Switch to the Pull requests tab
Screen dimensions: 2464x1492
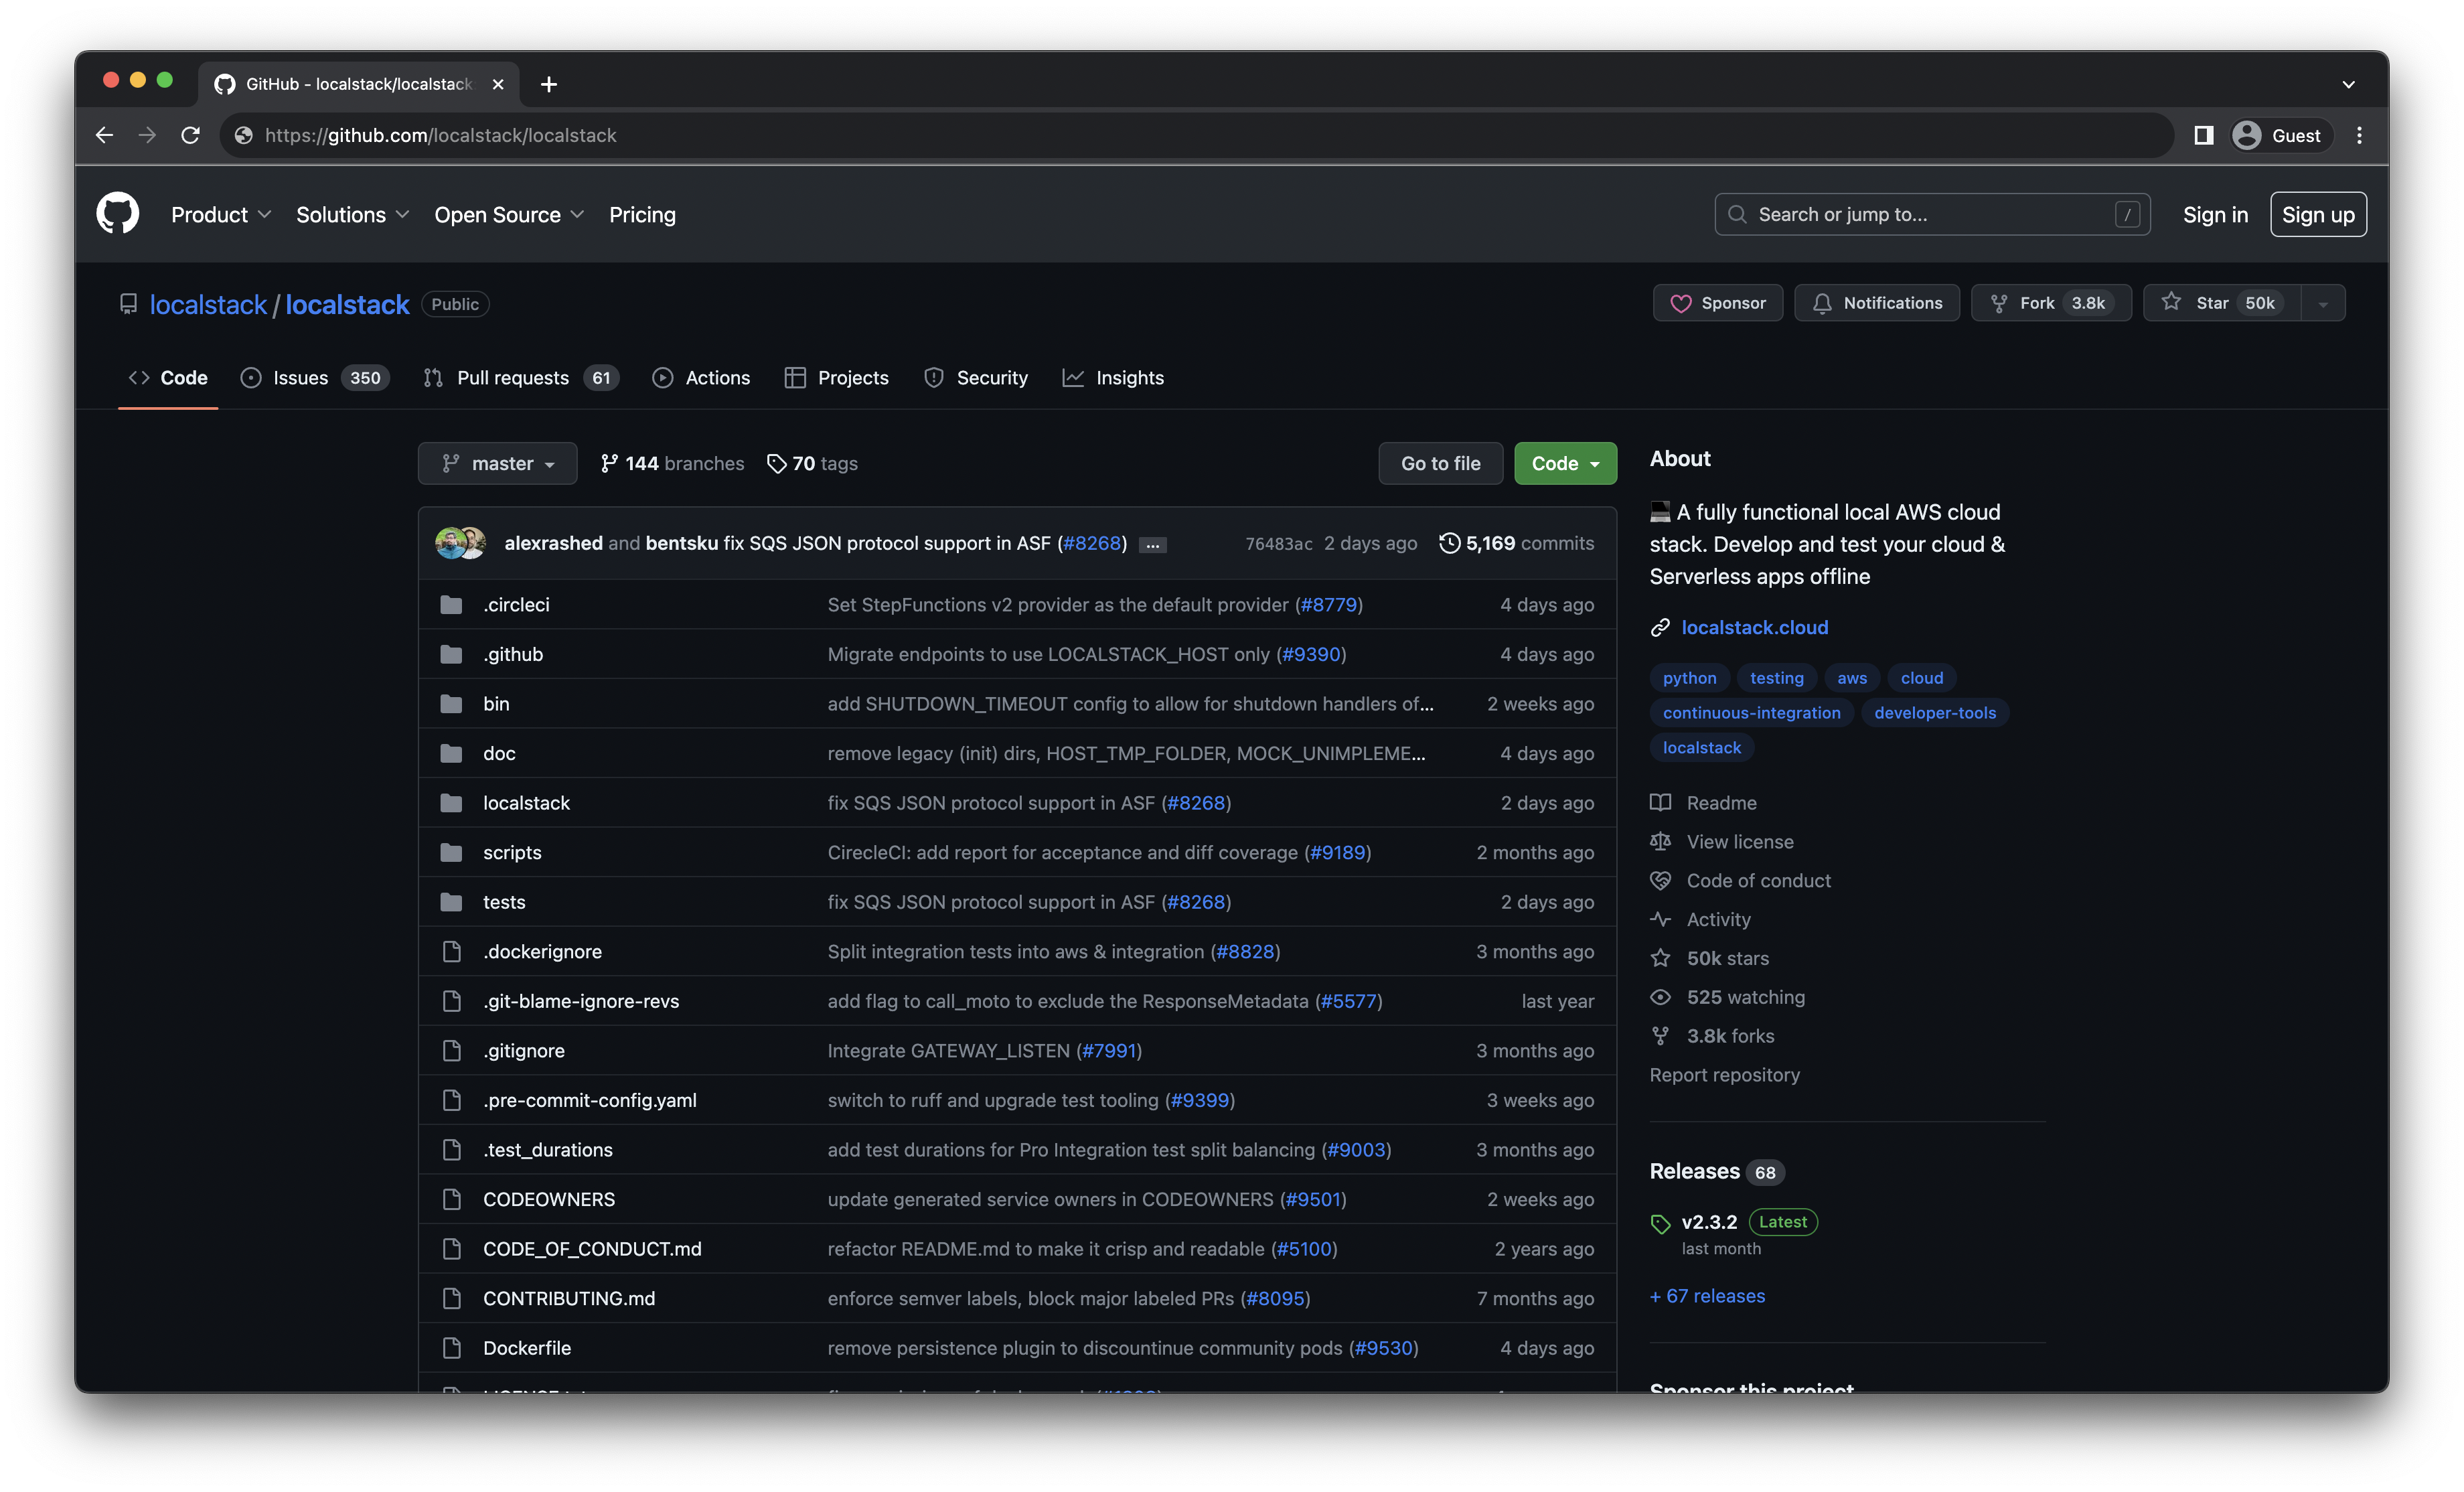click(513, 377)
